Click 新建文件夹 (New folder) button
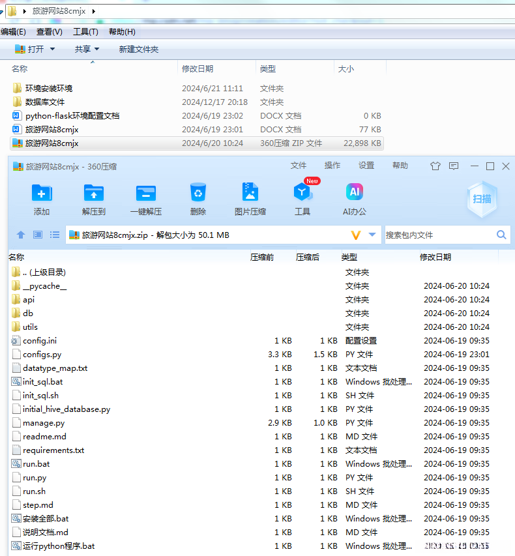 point(139,50)
